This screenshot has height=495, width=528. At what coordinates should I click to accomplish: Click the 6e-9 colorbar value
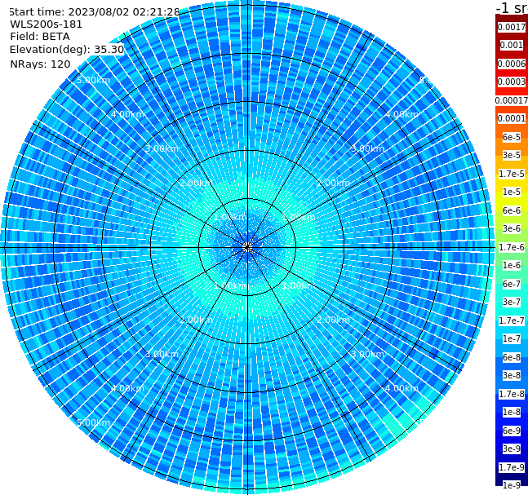[512, 431]
